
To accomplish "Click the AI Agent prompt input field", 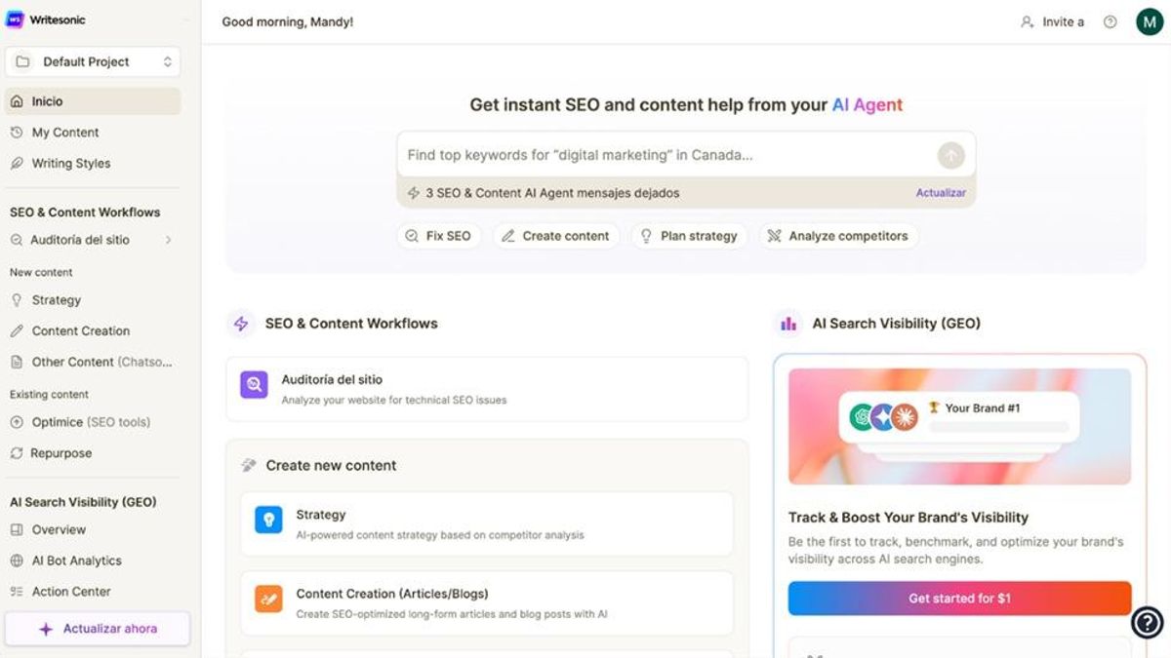I will pos(664,155).
